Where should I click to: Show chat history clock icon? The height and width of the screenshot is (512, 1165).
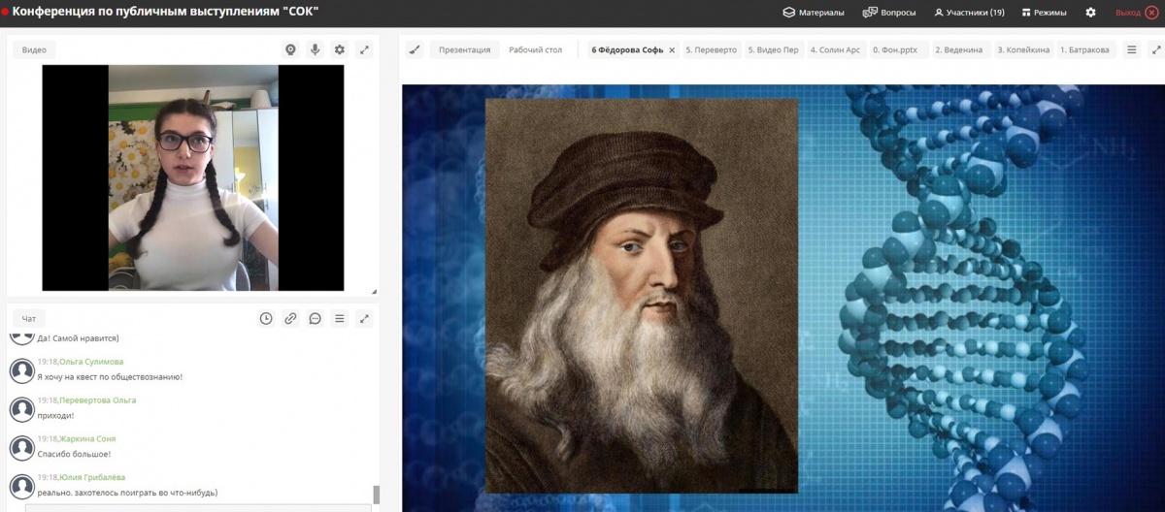pos(266,318)
